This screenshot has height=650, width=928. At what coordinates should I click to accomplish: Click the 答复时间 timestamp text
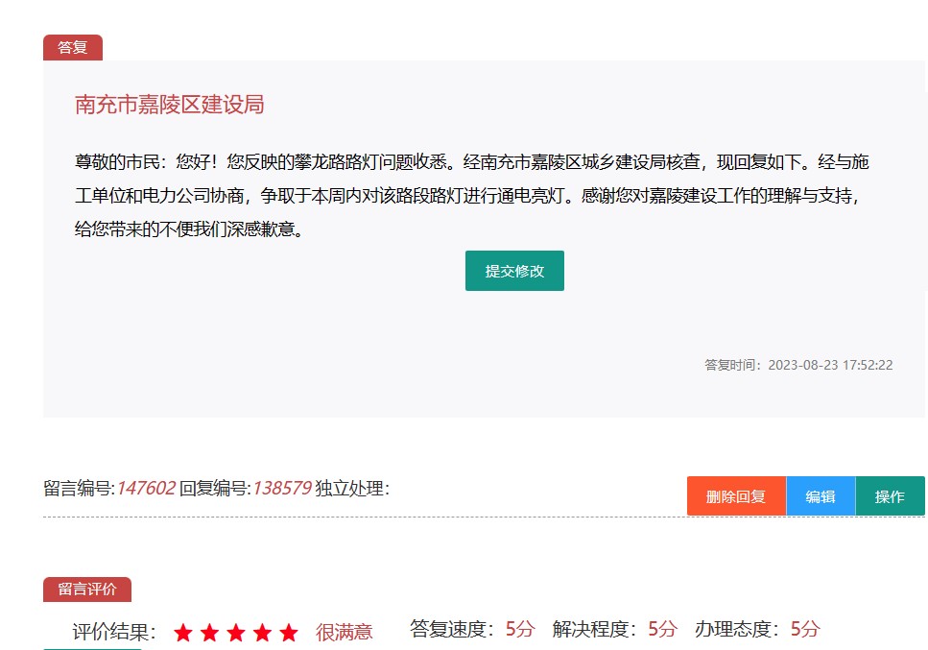[x=798, y=365]
